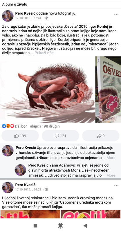This screenshot has height=233, width=121.
Task: Open comments button showing 121
Action: tap(60, 136)
